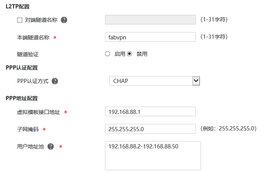Screen dimensions: 263x174
Task: Click the 用户地址池 address range textarea
Action: click(x=153, y=155)
